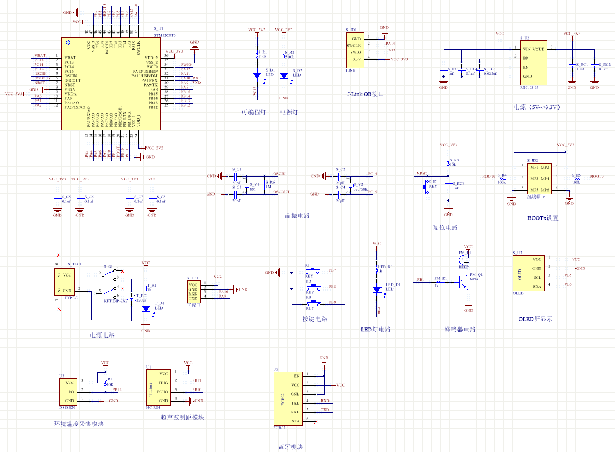615x452 pixels.
Task: Select the STM32C8T6 microcontroller chip body
Action: click(x=111, y=84)
